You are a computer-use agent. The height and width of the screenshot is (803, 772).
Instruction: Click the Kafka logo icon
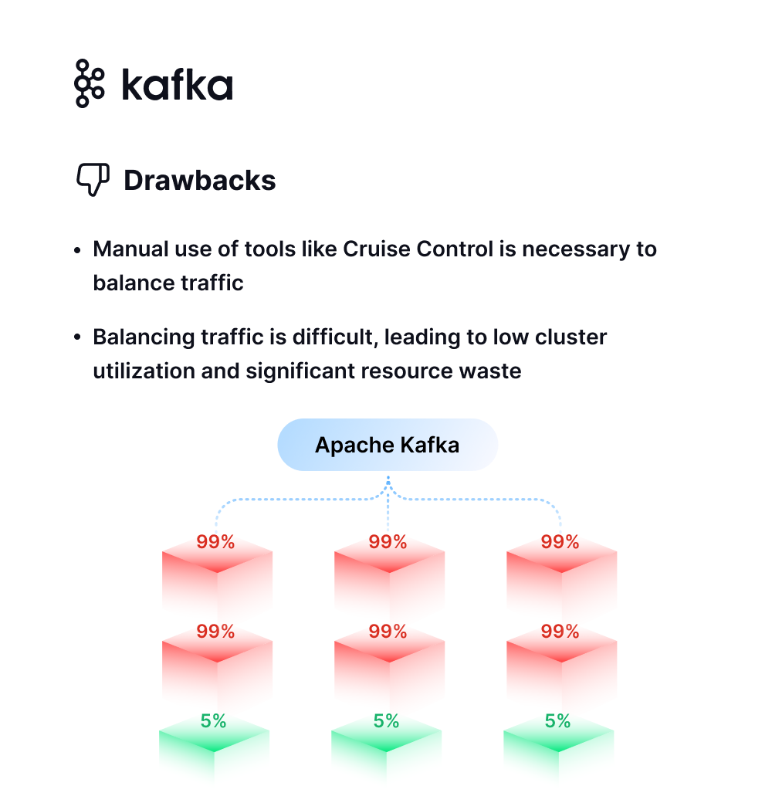click(90, 83)
